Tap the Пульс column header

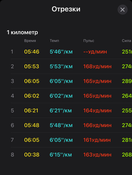pyautogui.click(x=88, y=41)
